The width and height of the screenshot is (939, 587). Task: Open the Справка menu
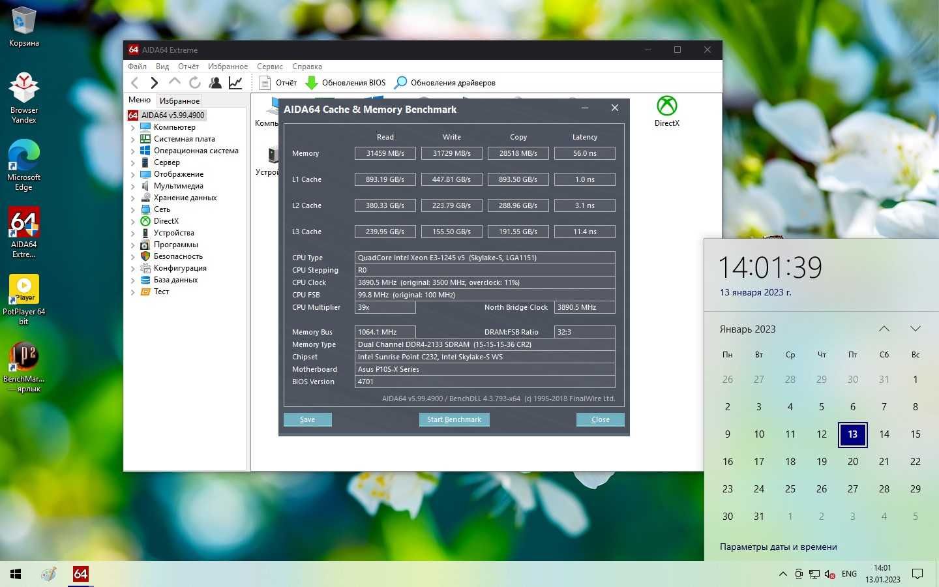click(307, 67)
